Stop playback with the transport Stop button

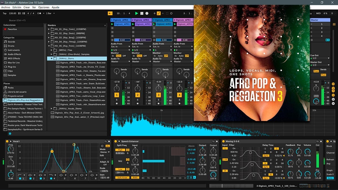[142, 13]
